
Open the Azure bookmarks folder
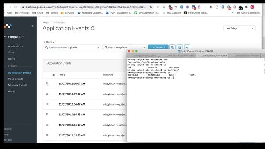point(38,13)
